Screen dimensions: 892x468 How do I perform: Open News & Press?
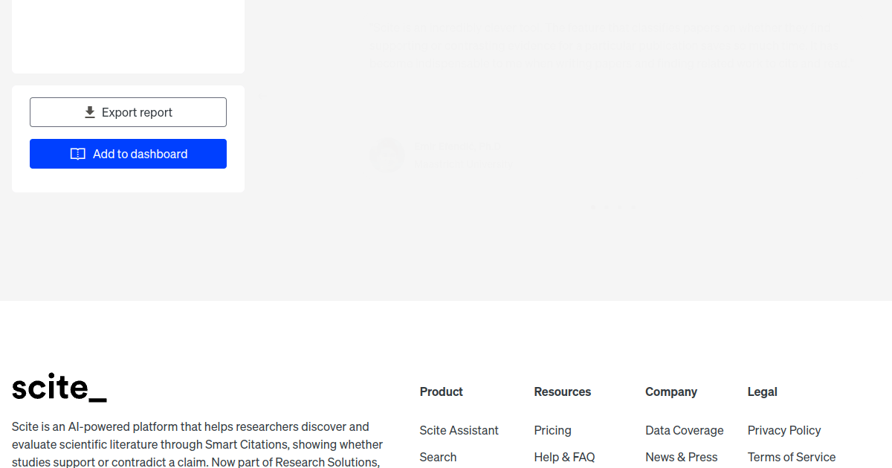682,457
